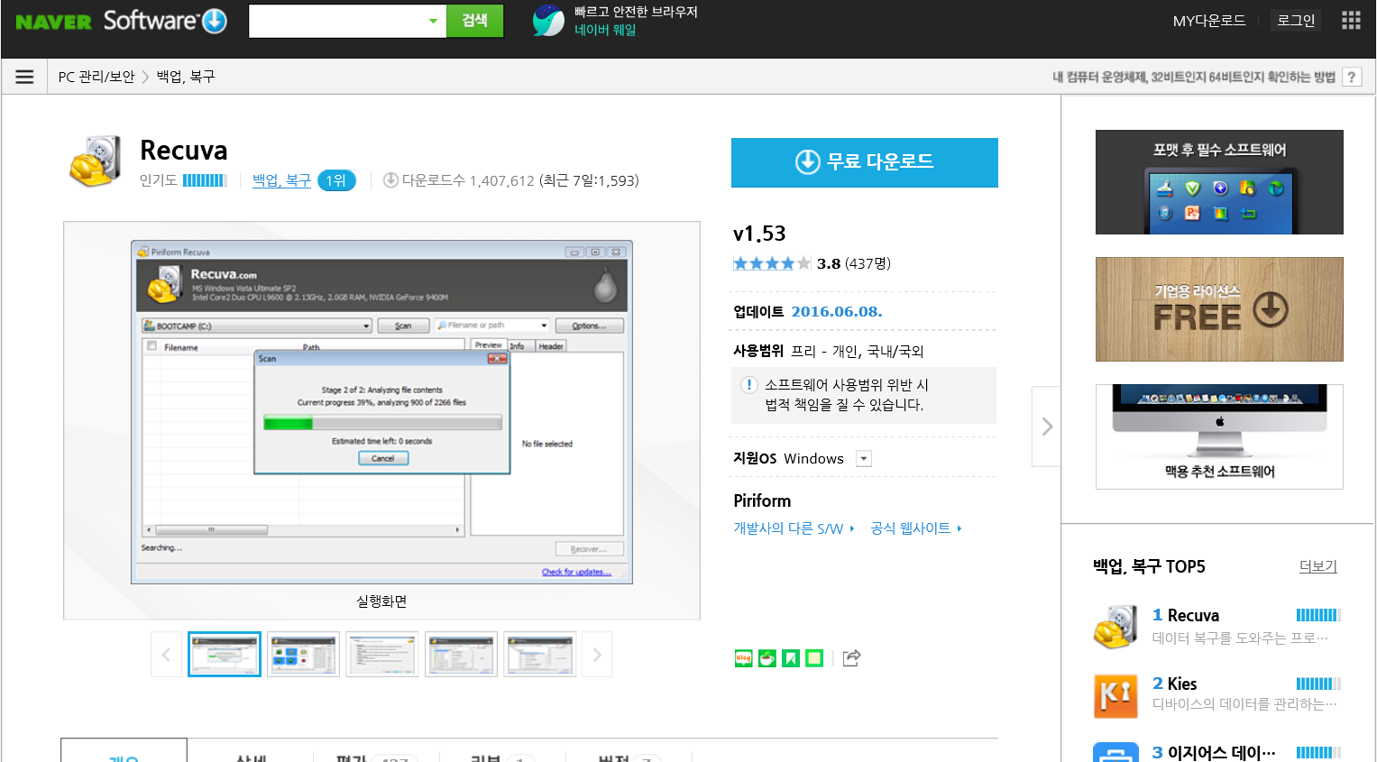Open 맥용 추천 소프트웨어 banner

click(x=1219, y=437)
